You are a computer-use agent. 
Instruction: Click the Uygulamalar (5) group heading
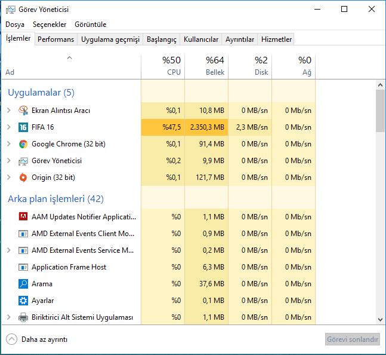[41, 93]
